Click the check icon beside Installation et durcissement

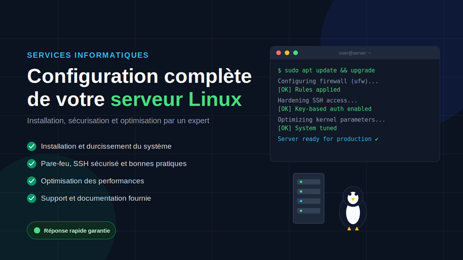click(x=32, y=146)
